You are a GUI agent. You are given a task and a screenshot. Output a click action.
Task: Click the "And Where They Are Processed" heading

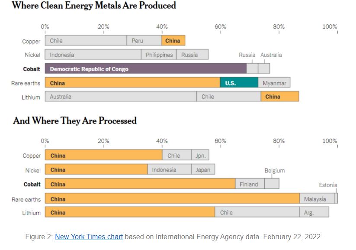pyautogui.click(x=75, y=120)
